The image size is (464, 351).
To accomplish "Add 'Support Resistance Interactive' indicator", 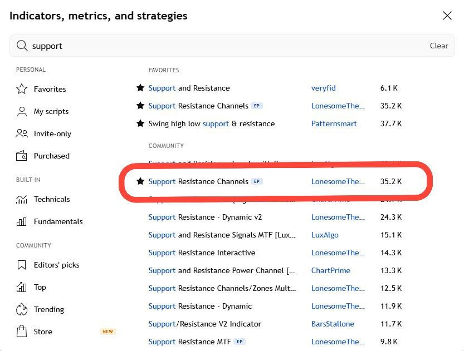I will pos(202,253).
